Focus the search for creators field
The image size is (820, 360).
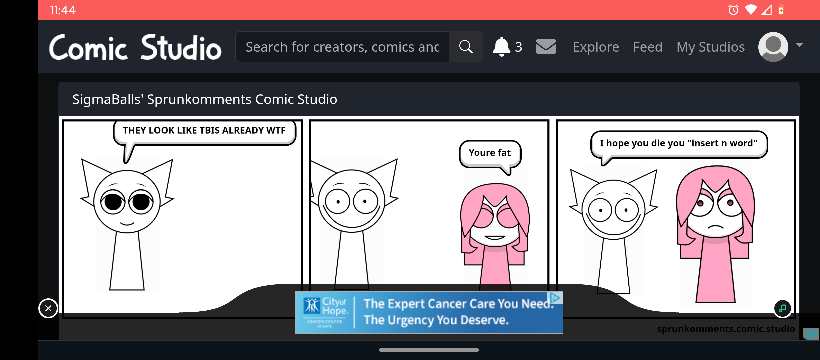pyautogui.click(x=342, y=47)
